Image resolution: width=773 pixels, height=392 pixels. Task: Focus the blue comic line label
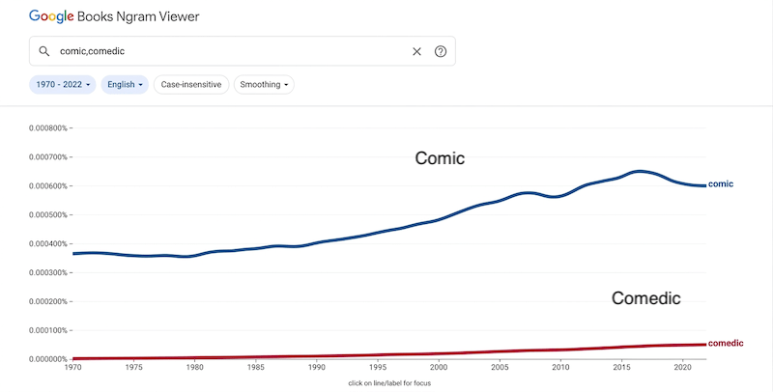point(720,183)
